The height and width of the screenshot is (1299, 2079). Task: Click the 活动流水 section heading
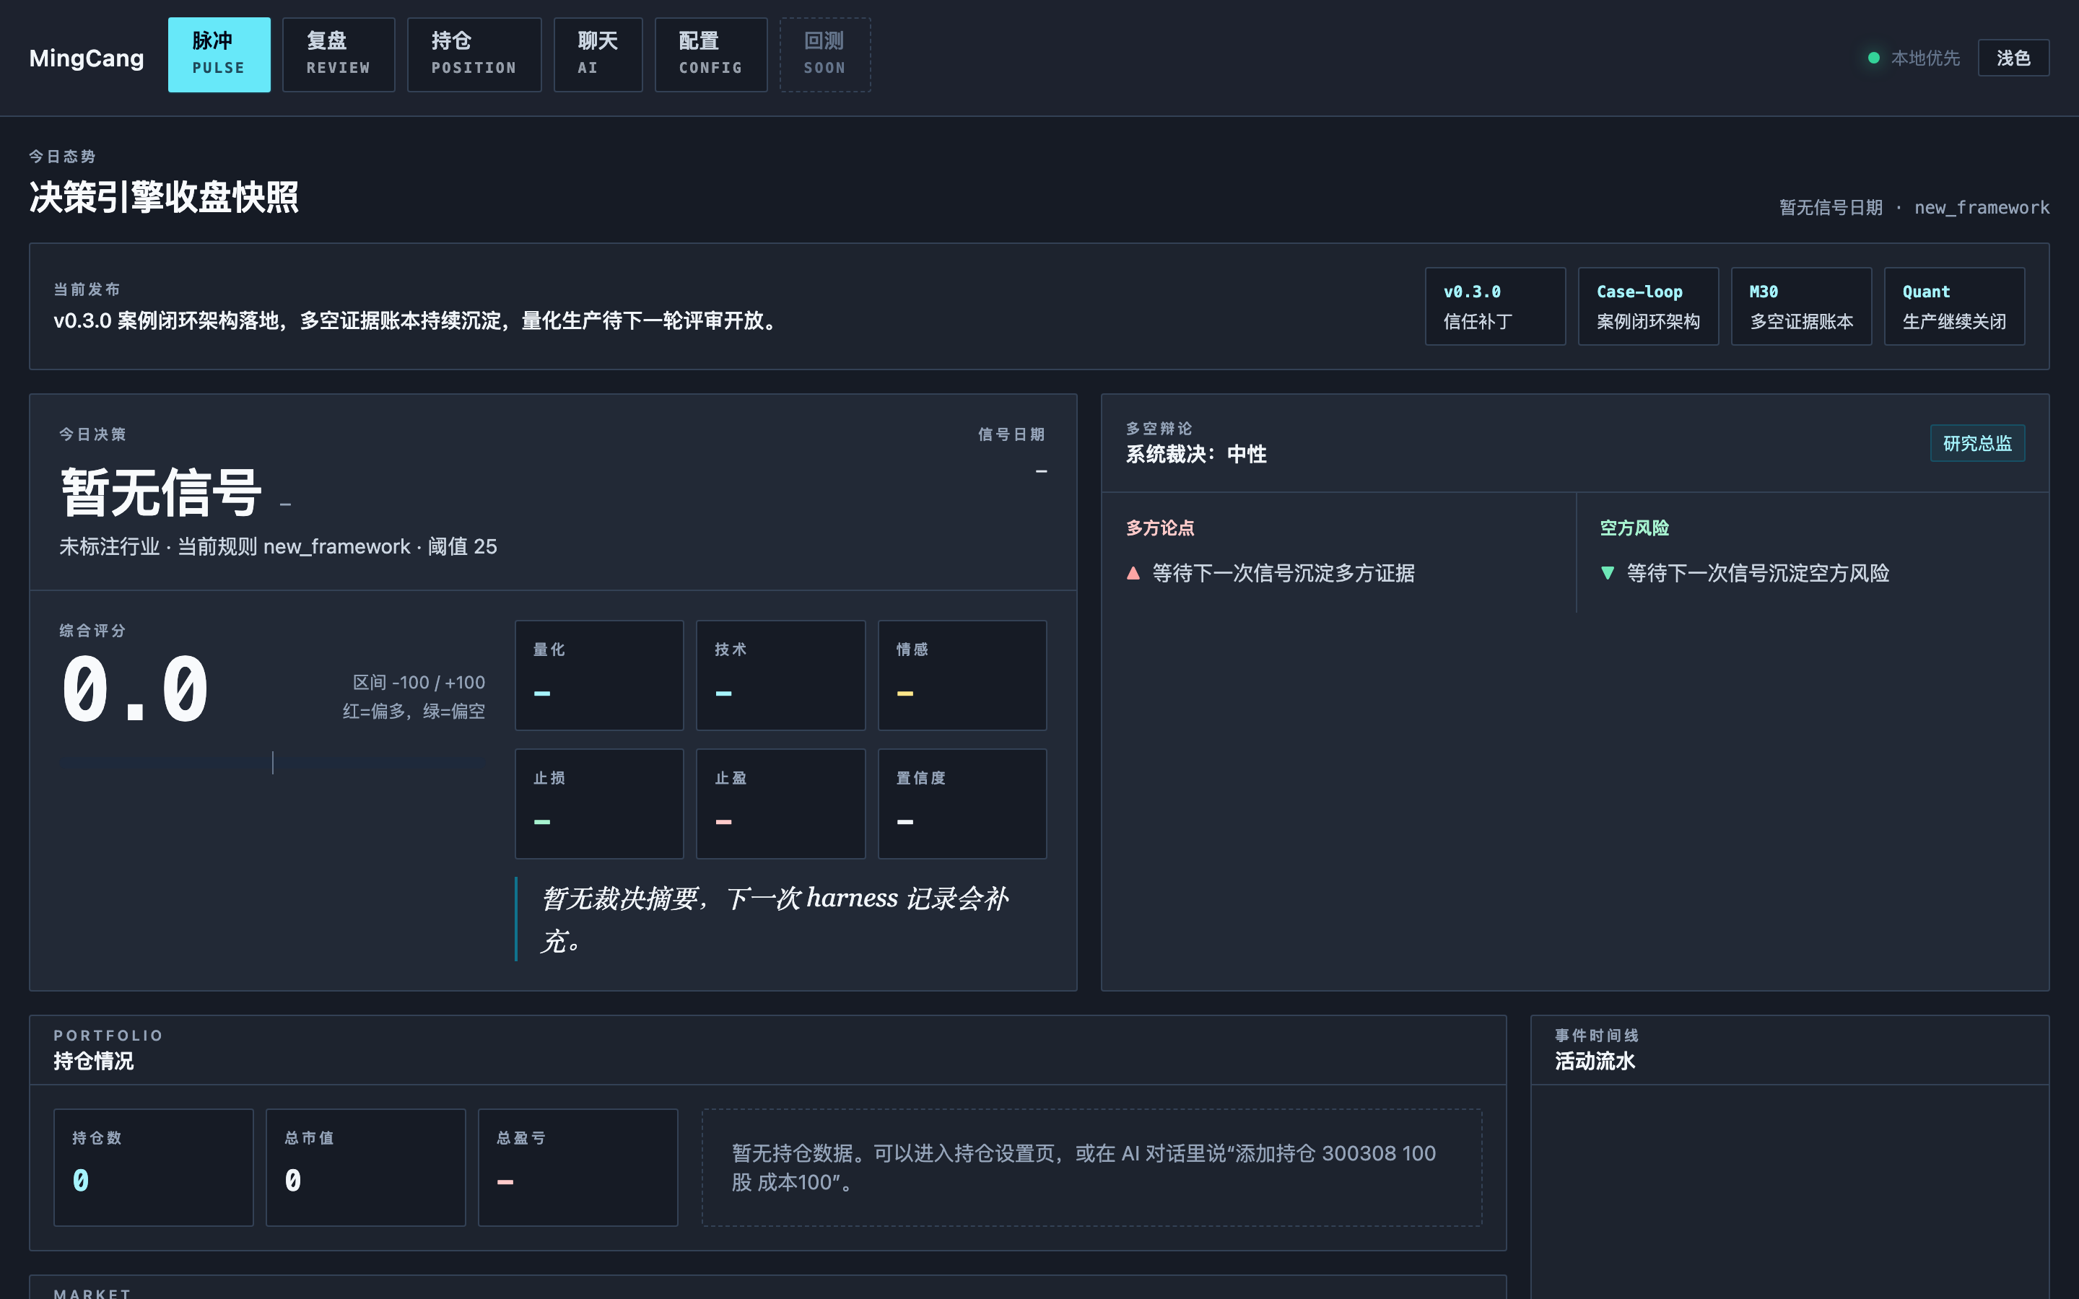coord(1595,1061)
